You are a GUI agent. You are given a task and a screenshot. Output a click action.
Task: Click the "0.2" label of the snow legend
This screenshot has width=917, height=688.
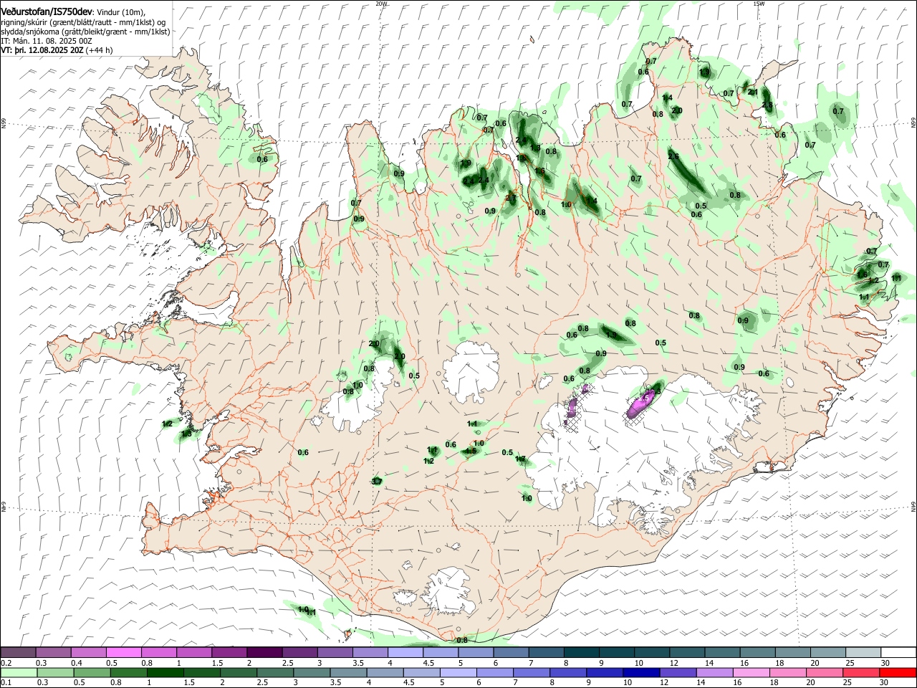[6, 663]
